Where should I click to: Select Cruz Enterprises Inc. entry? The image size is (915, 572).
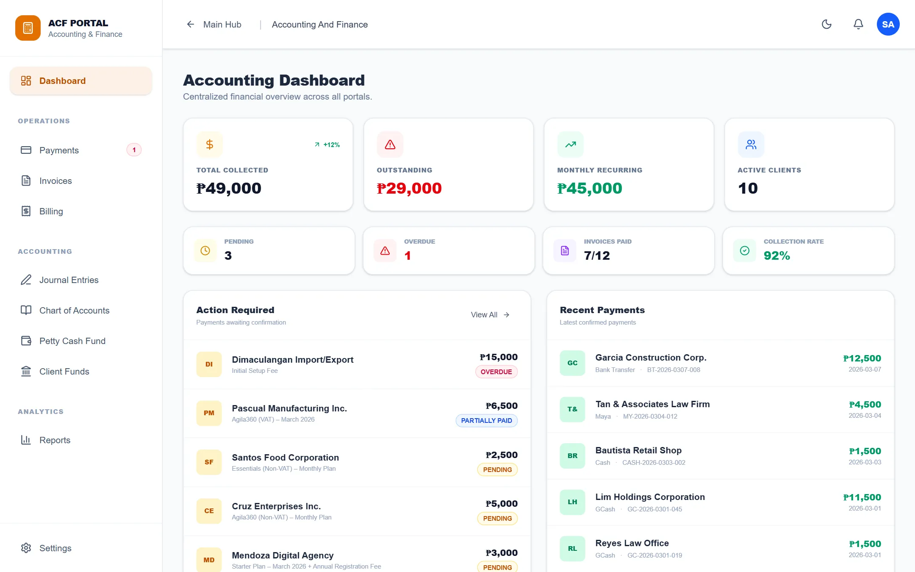coord(357,511)
